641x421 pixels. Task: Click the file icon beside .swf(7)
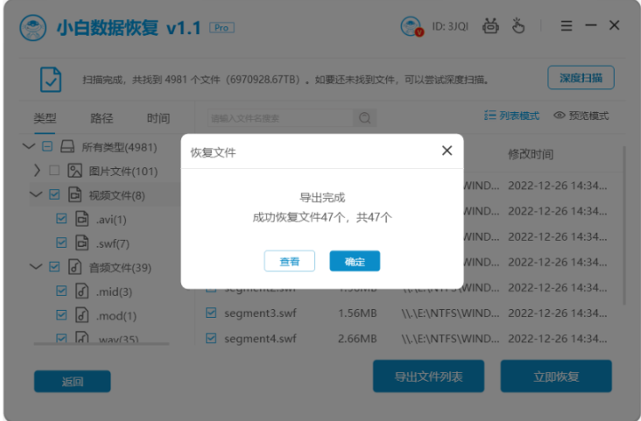click(81, 243)
